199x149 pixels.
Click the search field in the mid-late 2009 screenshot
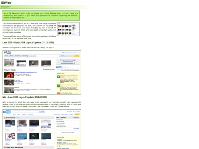coord(26,112)
